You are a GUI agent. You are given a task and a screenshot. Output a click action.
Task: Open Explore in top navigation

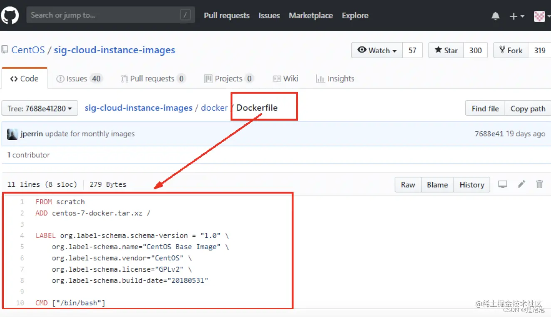[x=355, y=15]
